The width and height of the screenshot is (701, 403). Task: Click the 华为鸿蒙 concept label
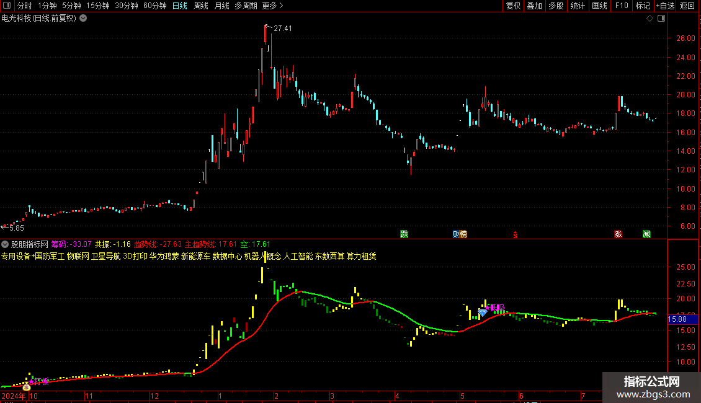(x=164, y=257)
